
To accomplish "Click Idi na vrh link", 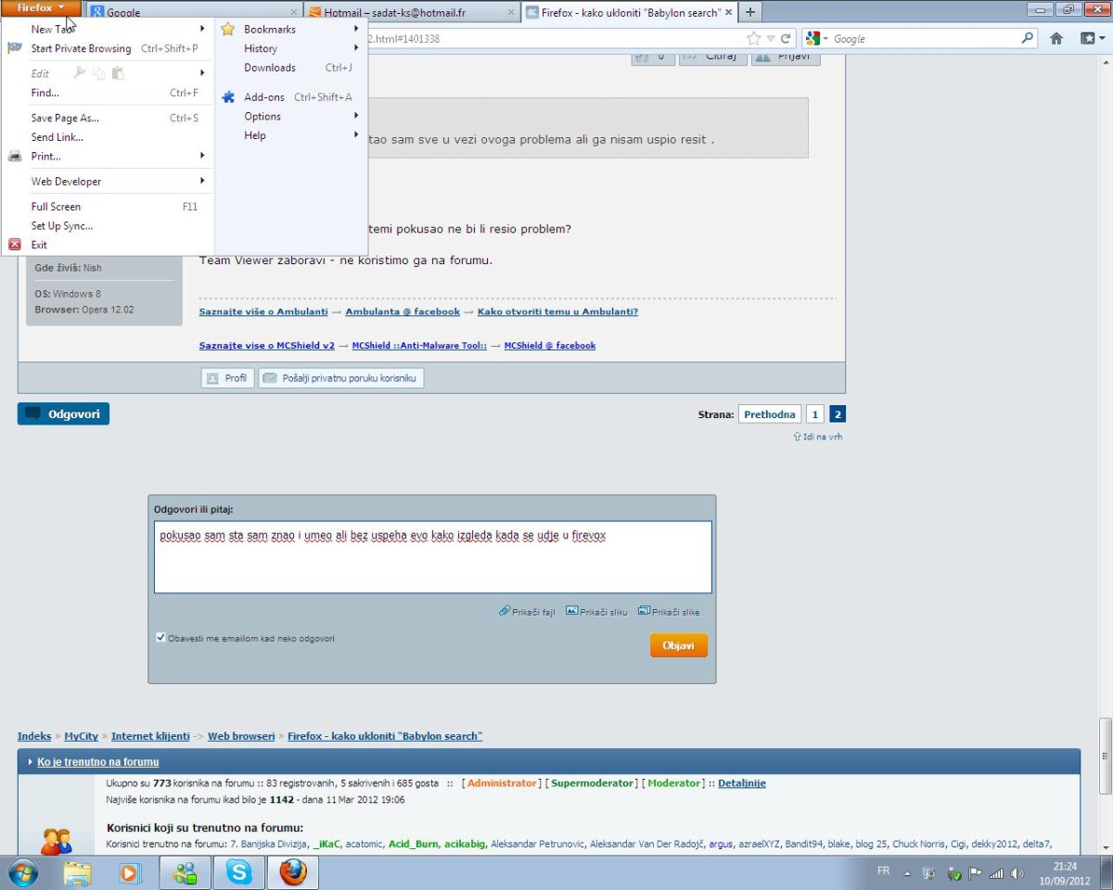I will click(x=818, y=437).
